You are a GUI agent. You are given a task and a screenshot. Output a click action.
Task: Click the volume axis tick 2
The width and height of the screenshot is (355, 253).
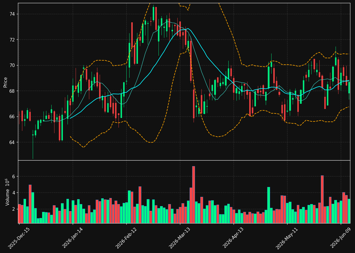click(14, 209)
